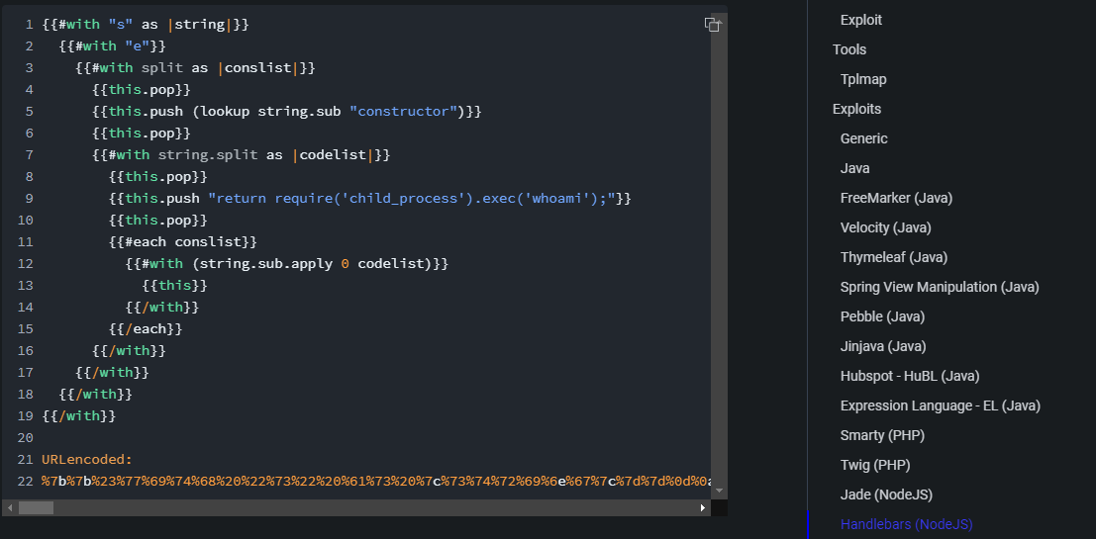Open Smarty (PHP) section
This screenshot has height=539, width=1096.
pos(882,436)
